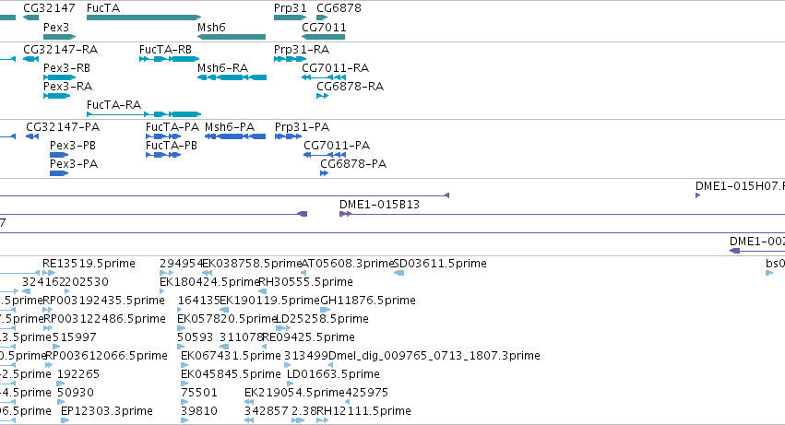The width and height of the screenshot is (785, 425).
Task: Click the Msh6-PA protein label
Action: pyautogui.click(x=230, y=126)
